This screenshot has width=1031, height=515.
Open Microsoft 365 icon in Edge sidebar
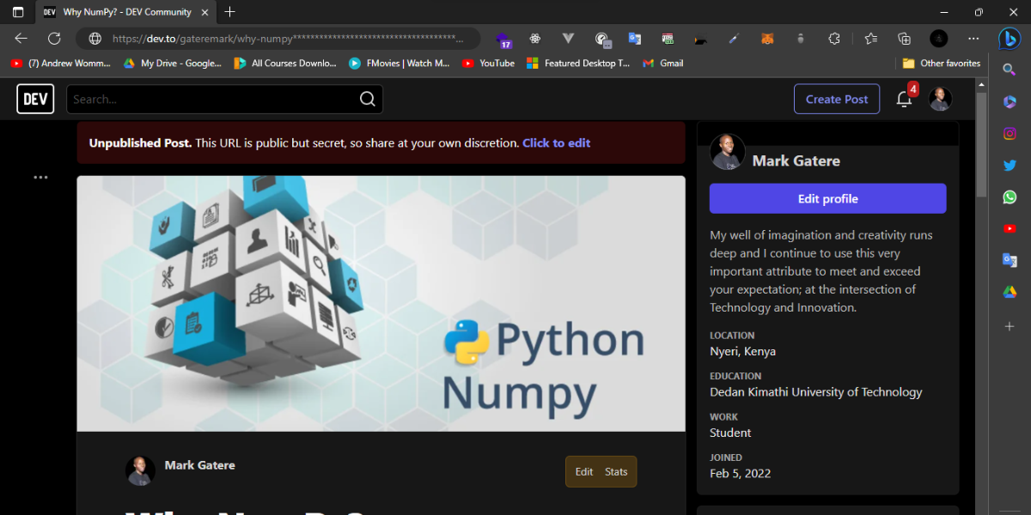(x=1010, y=101)
